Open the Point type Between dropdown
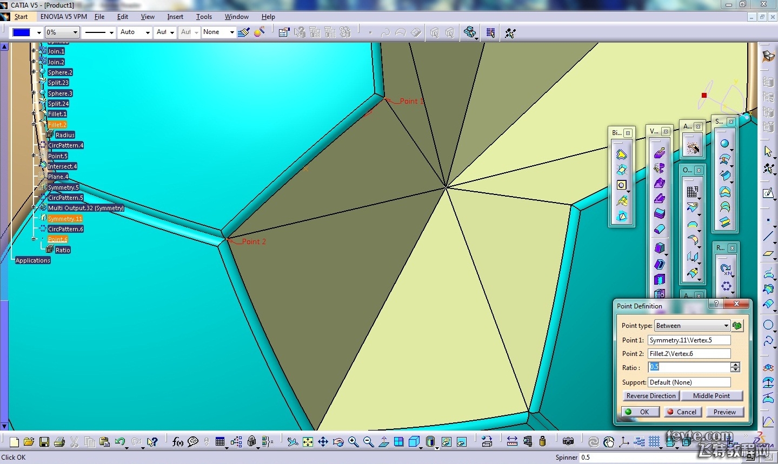The image size is (778, 464). tap(726, 326)
